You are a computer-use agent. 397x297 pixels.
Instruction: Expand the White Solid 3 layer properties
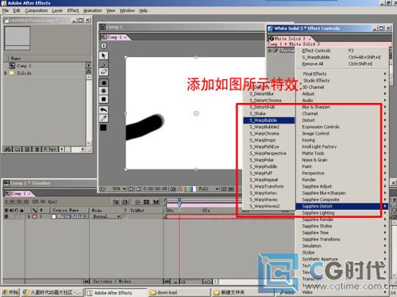(29, 216)
